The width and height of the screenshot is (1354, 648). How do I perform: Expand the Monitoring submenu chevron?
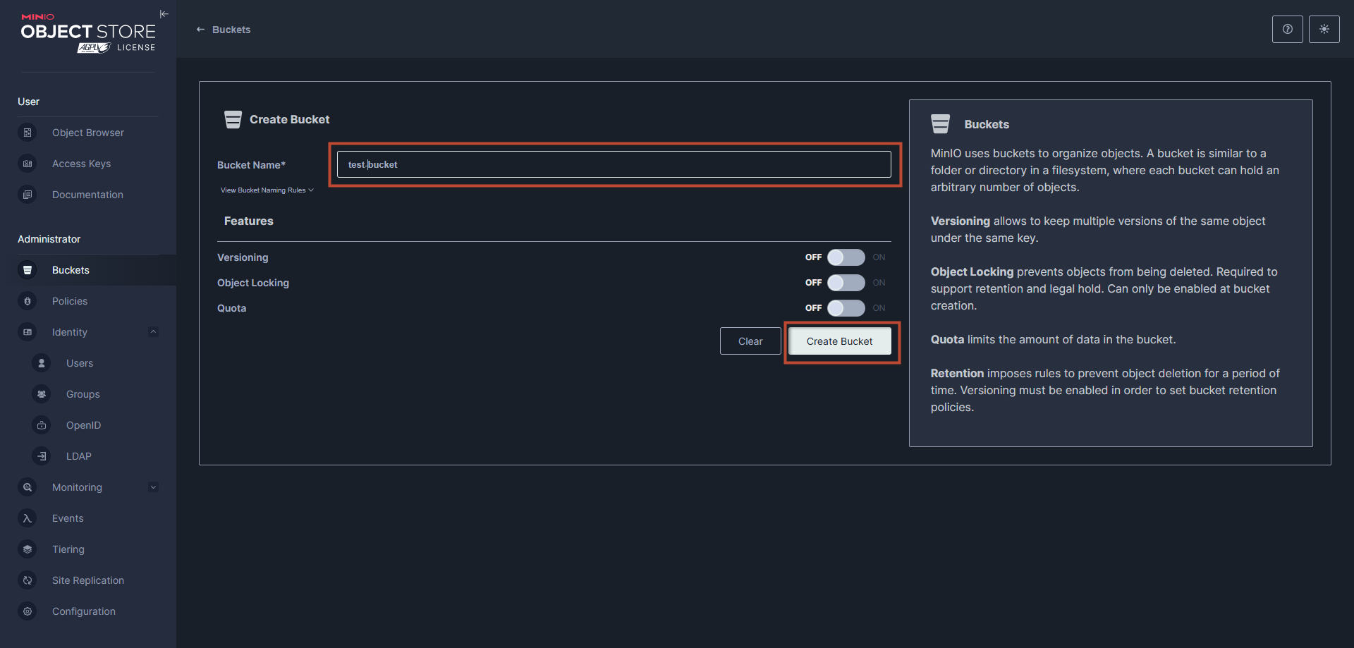coord(153,487)
